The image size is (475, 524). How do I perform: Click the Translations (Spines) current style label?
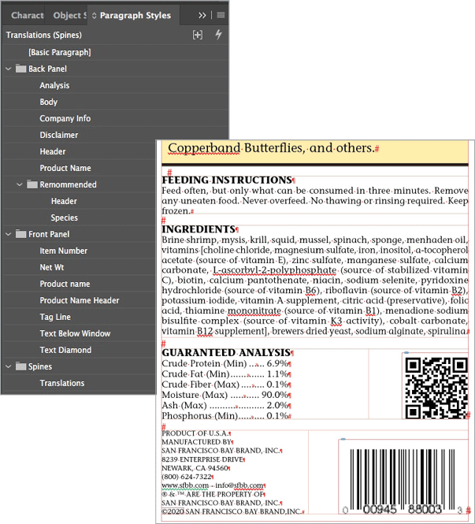click(x=44, y=35)
